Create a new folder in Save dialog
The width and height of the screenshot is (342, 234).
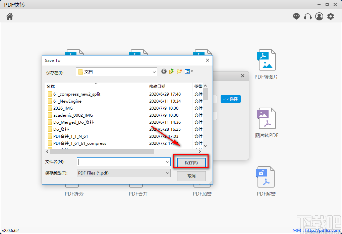(179, 71)
